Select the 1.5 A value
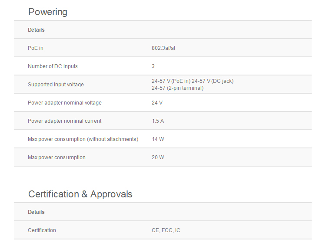 (x=158, y=121)
